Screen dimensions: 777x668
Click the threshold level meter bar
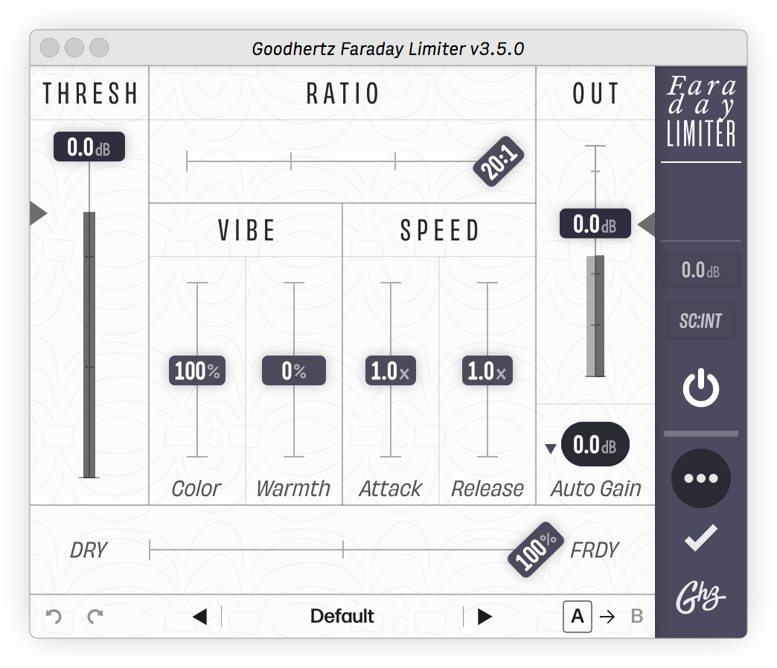coord(89,344)
